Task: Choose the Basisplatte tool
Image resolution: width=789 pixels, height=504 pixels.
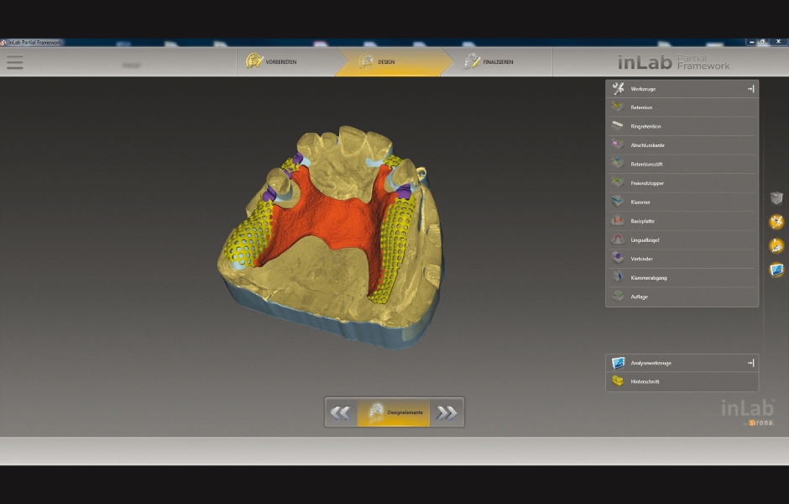Action: coord(682,221)
